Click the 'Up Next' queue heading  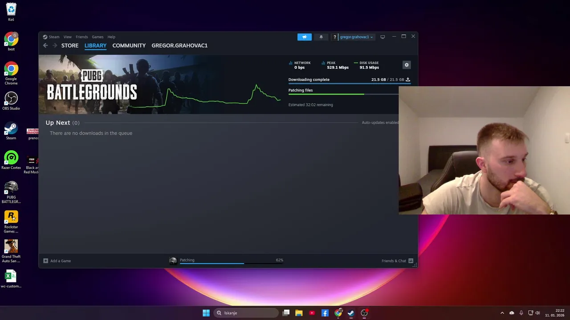point(58,123)
